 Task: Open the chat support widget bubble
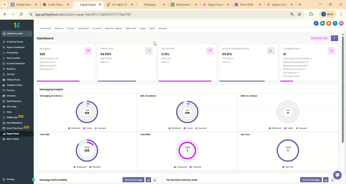[x=337, y=175]
